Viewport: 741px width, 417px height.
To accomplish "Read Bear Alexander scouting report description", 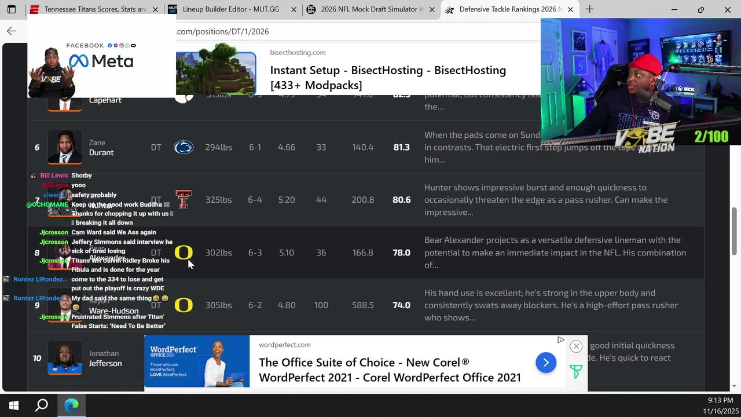I will tap(555, 253).
